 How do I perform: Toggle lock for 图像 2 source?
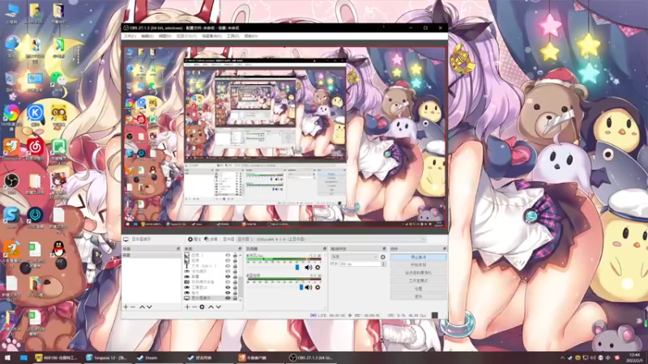tap(235, 256)
